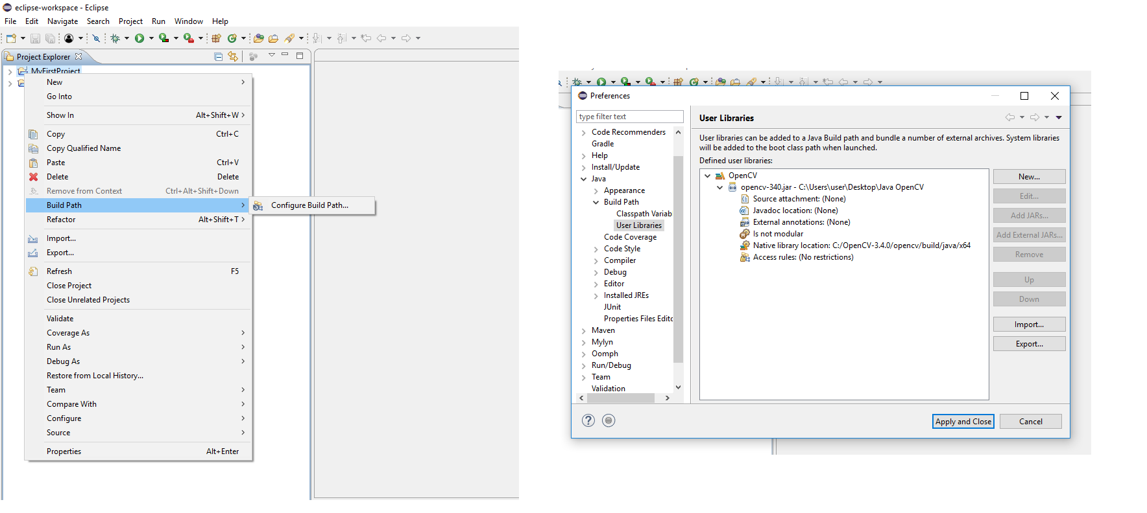Expand the Run/Debug preferences node
The width and height of the screenshot is (1147, 513).
click(583, 365)
